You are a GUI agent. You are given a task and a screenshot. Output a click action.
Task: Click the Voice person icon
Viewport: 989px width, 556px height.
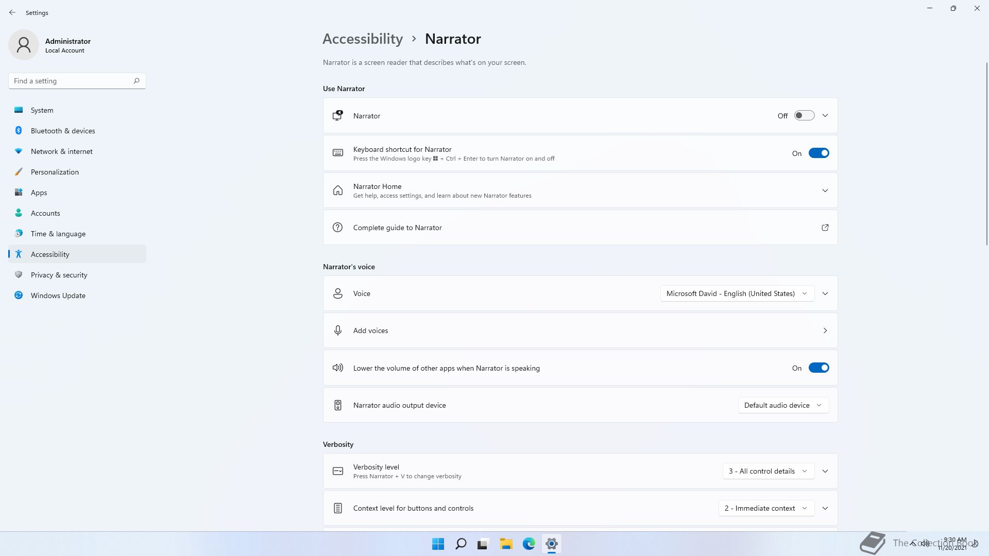(x=338, y=293)
